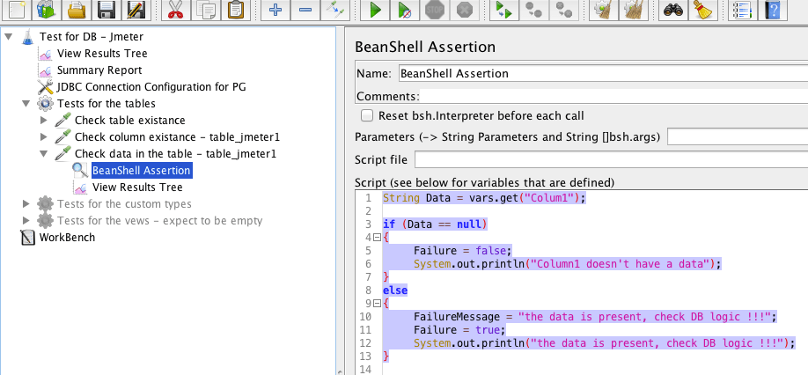Clear all results with double-broom icon
Screen dimensions: 808x375
pyautogui.click(x=634, y=10)
